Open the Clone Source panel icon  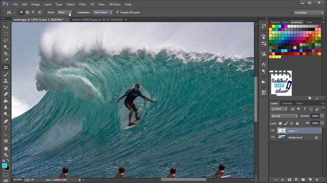264,54
